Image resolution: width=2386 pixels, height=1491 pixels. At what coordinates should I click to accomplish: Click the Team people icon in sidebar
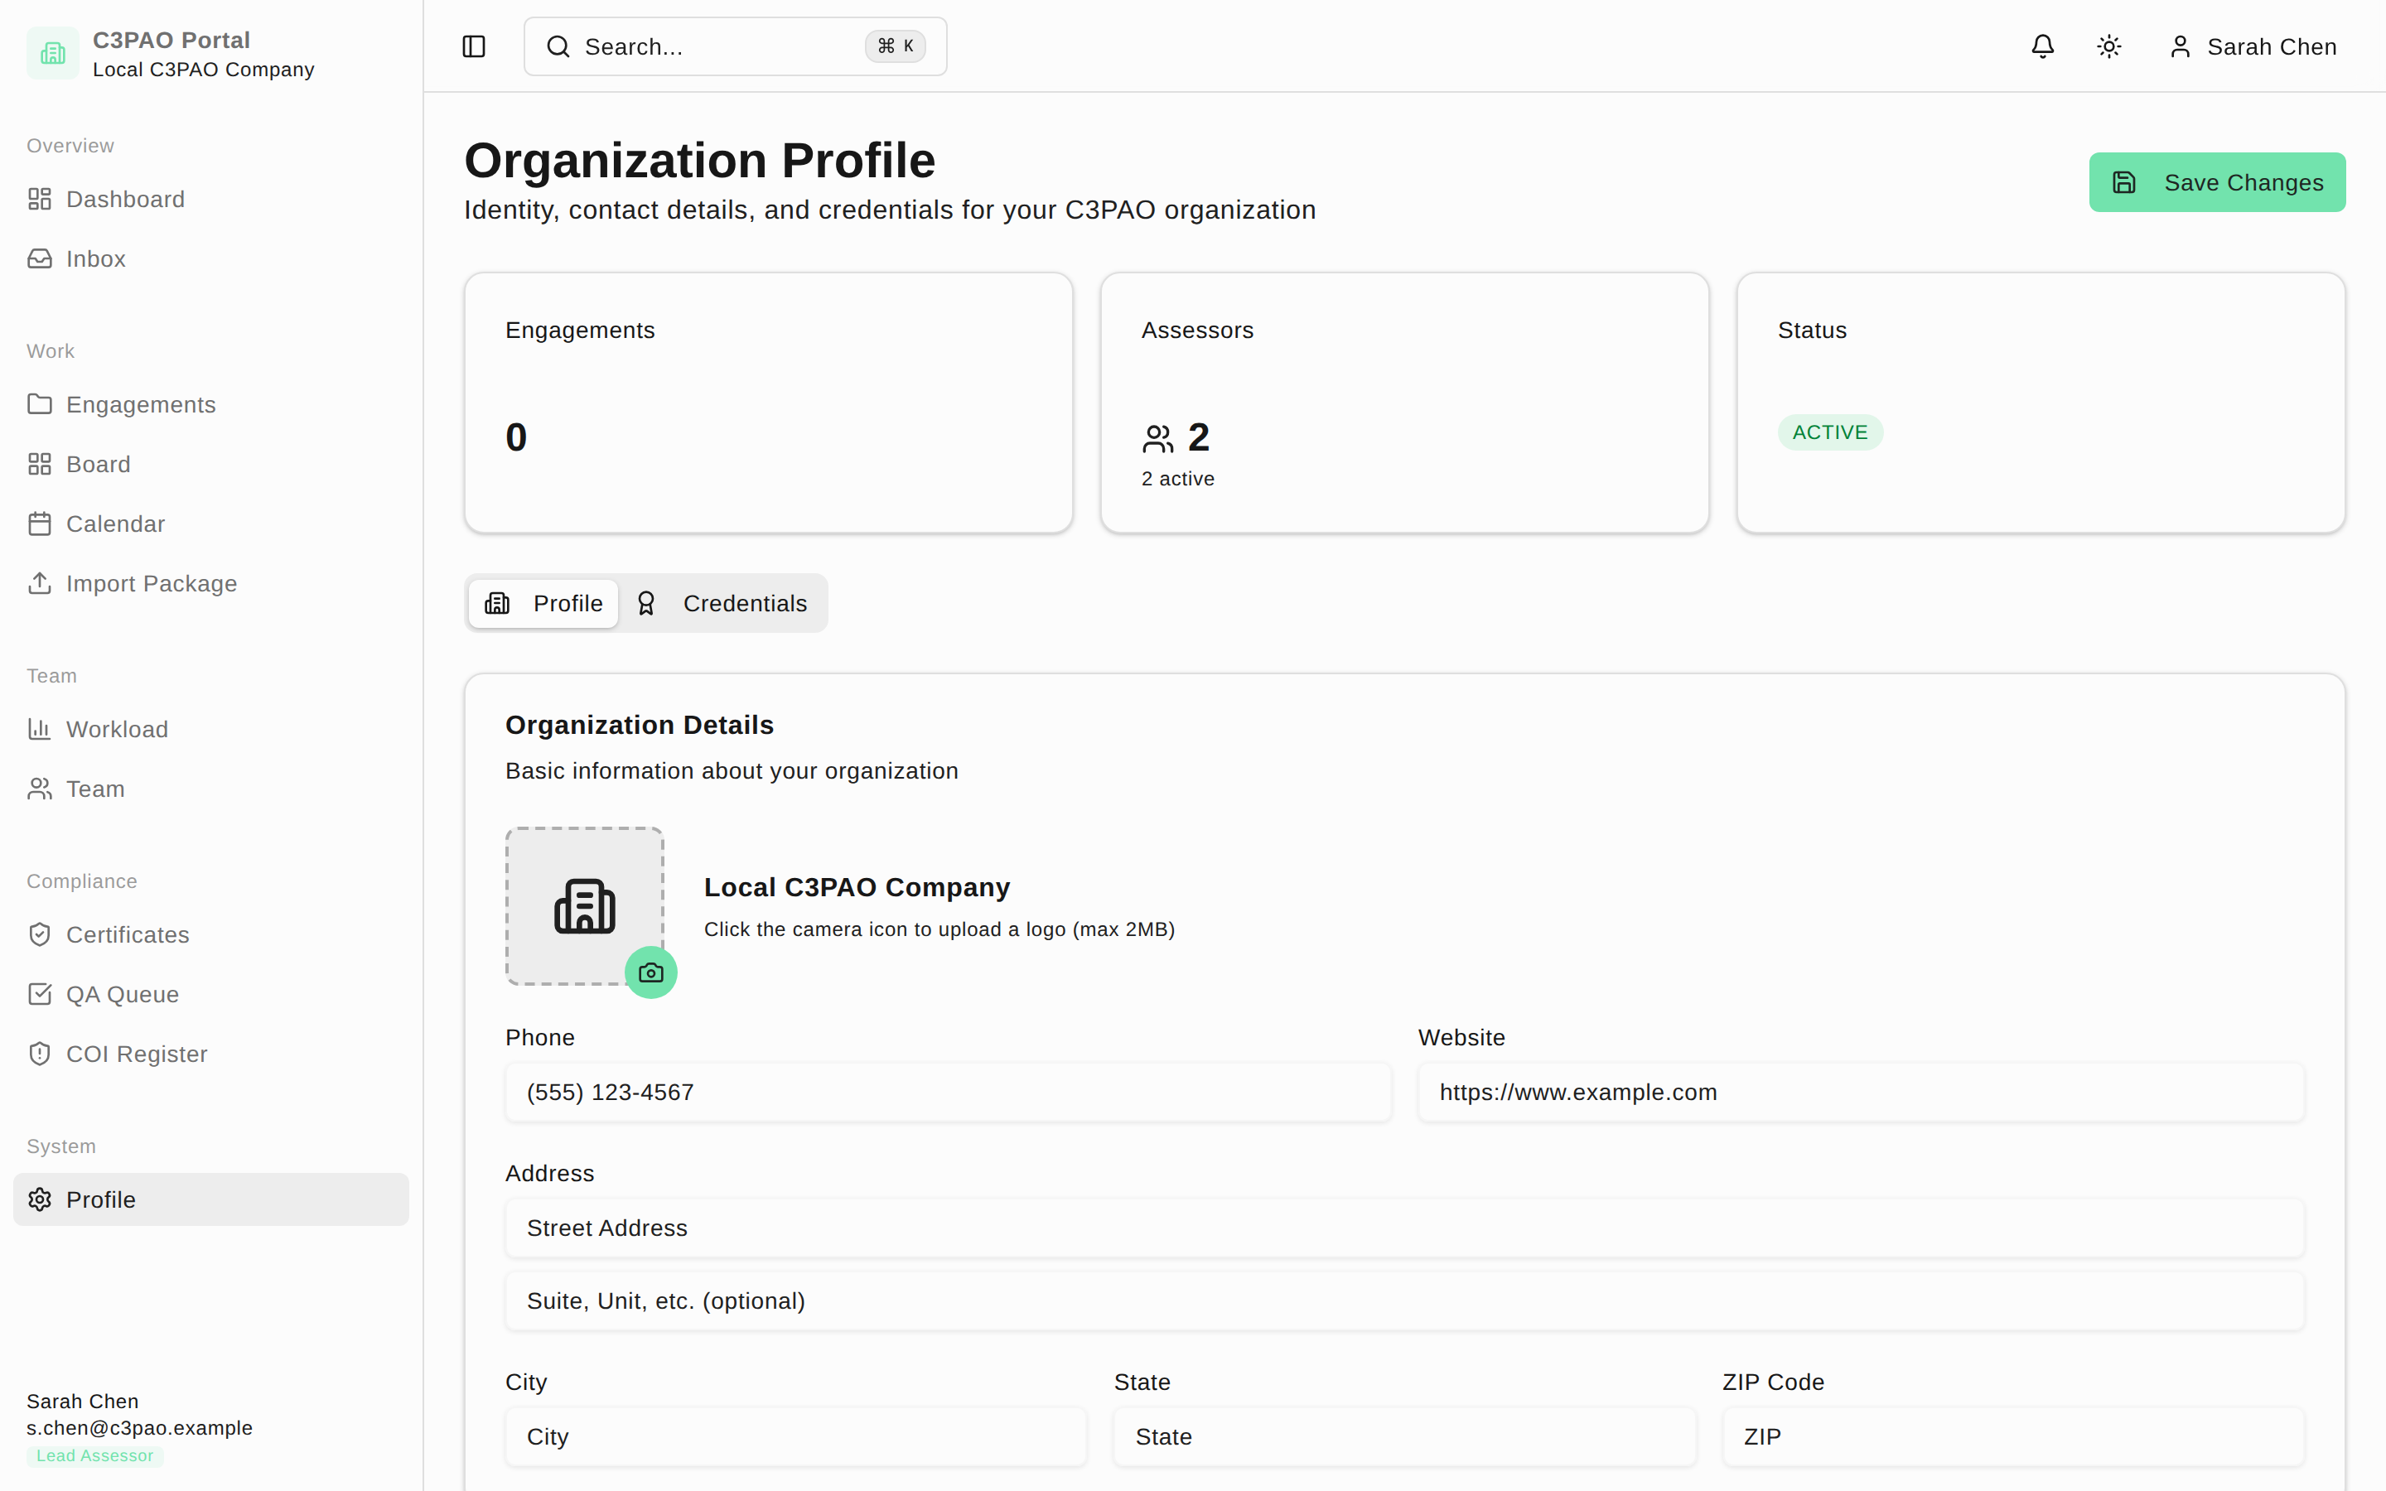pyautogui.click(x=40, y=789)
